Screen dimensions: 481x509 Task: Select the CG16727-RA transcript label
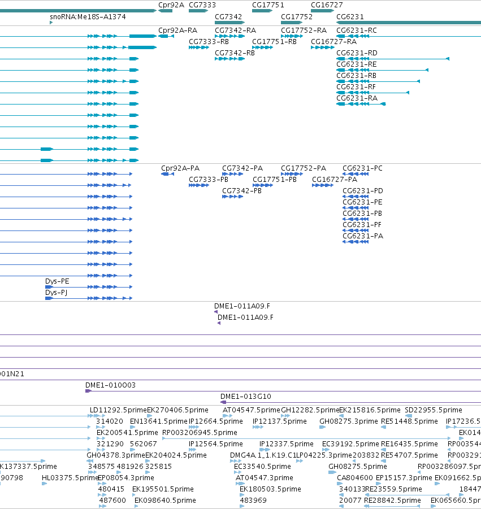pyautogui.click(x=333, y=42)
